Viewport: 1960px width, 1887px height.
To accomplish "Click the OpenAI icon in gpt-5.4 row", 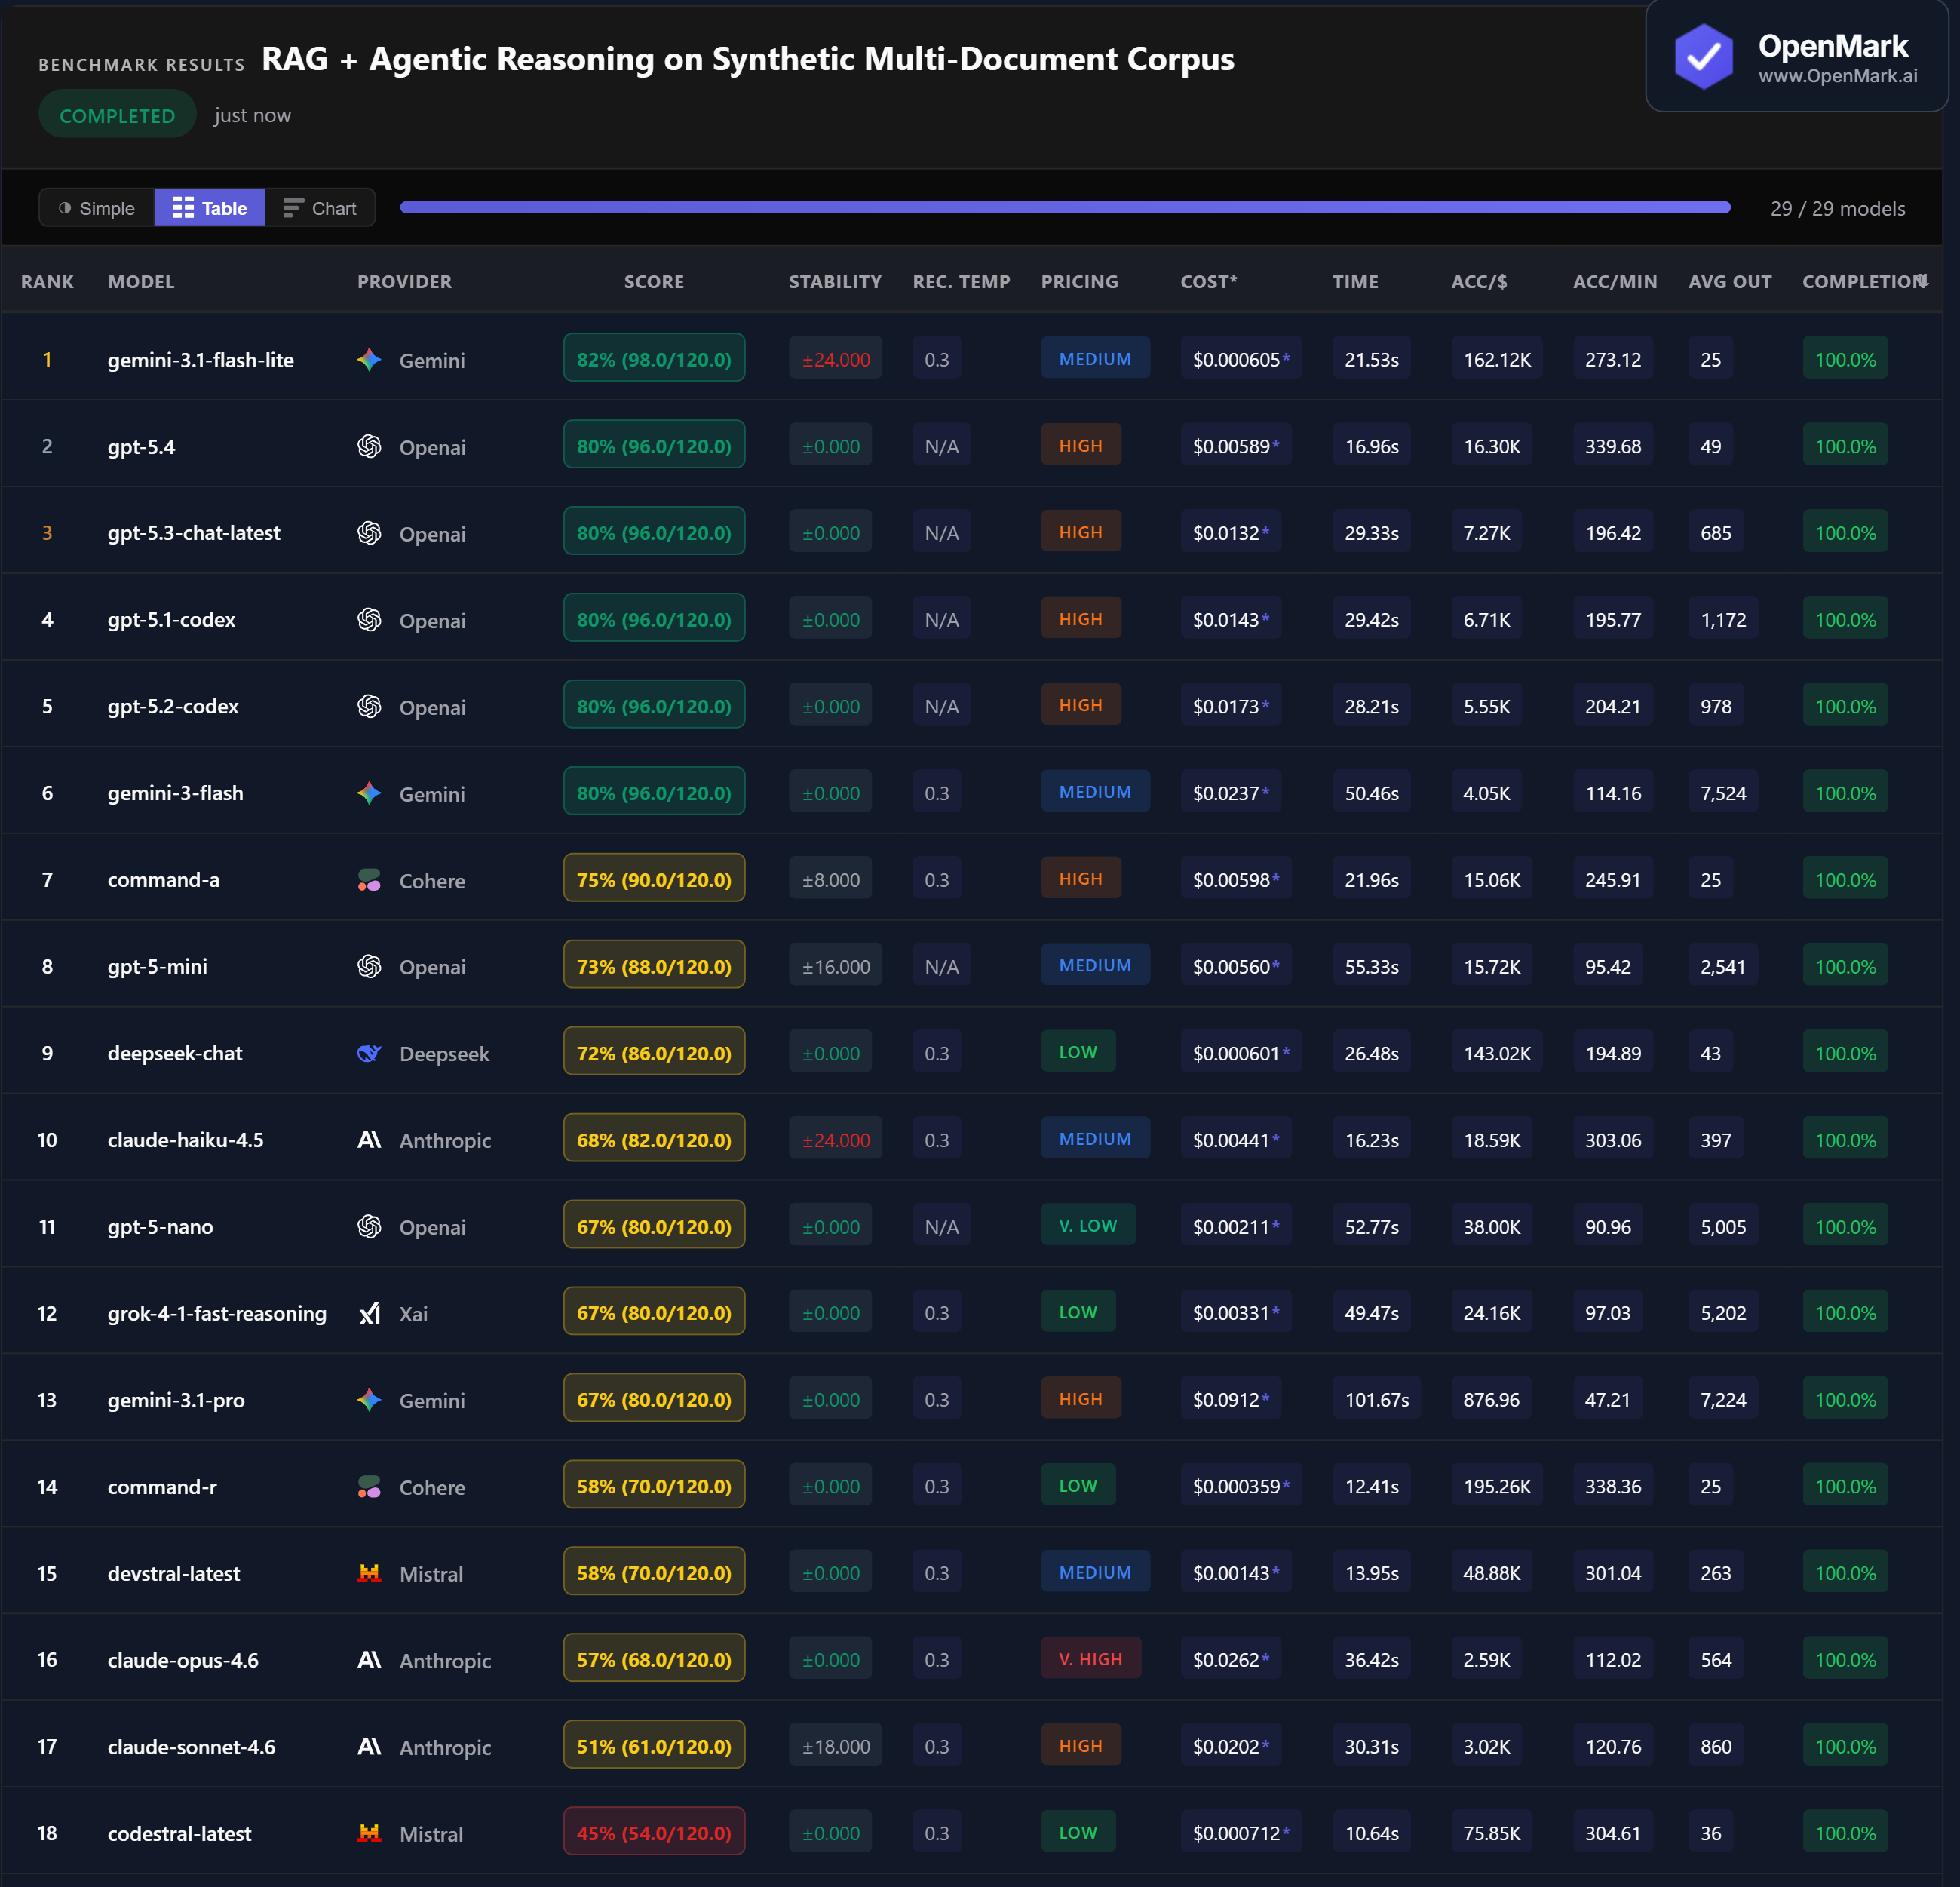I will [369, 447].
